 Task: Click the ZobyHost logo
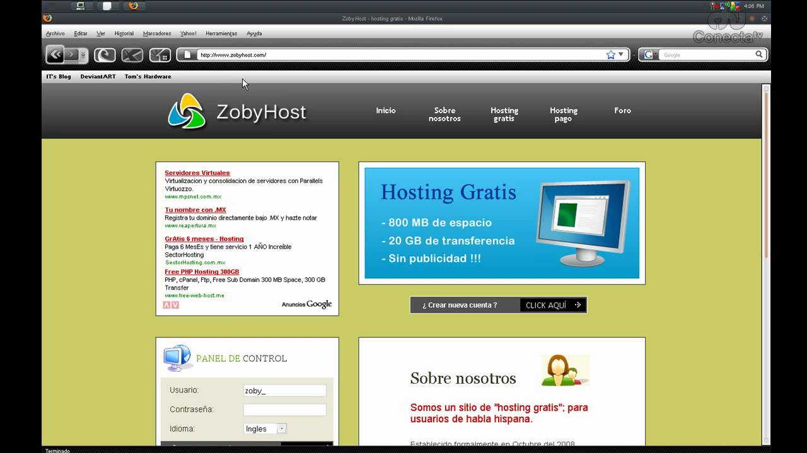tap(236, 111)
